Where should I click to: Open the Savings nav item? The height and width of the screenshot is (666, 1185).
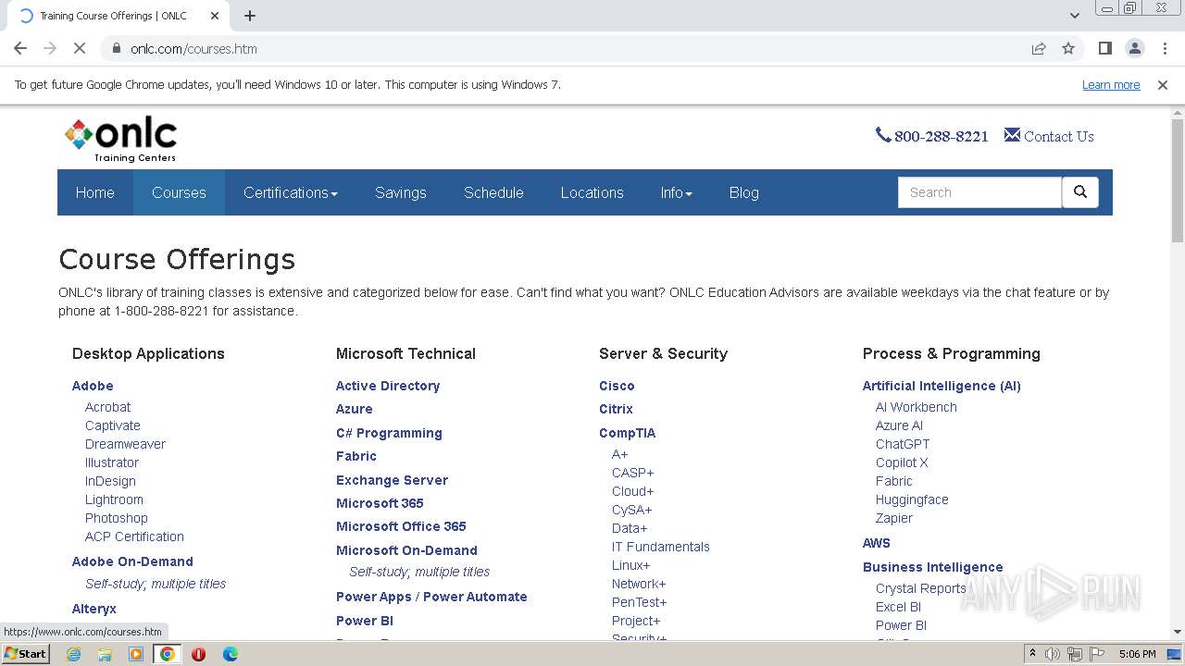click(x=401, y=192)
